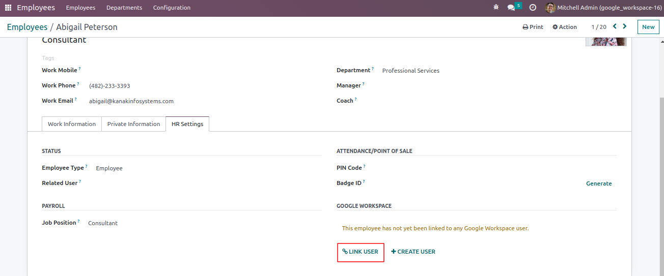Open the apps grid menu icon

(x=8, y=8)
